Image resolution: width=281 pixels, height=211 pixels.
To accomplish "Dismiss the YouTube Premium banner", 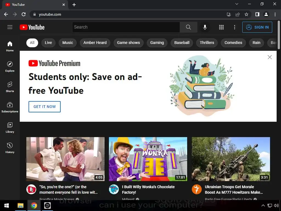I will [269, 57].
